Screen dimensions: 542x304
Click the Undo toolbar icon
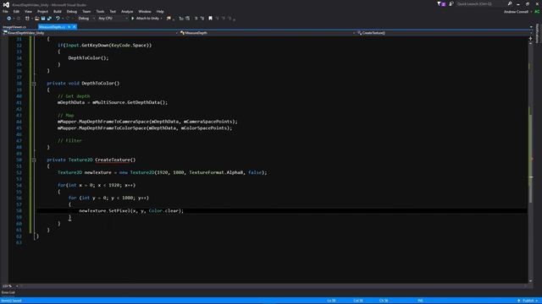coord(58,19)
